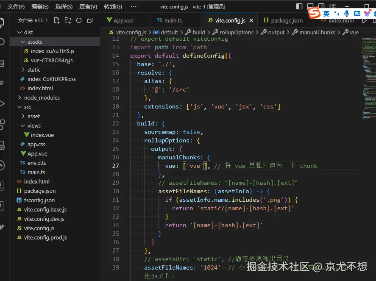Click the extensions array code line

(x=212, y=107)
